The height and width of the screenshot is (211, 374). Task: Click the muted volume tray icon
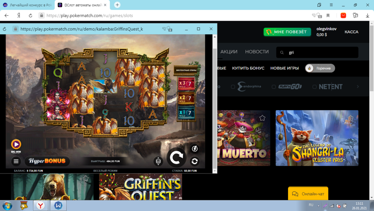[x=338, y=206]
